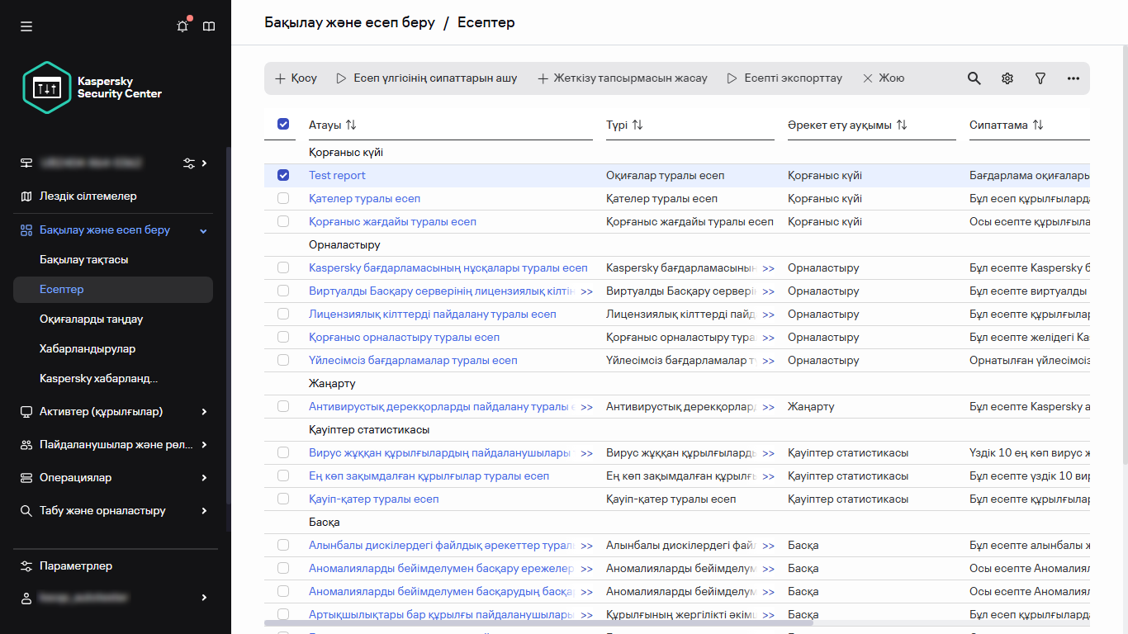Image resolution: width=1128 pixels, height=634 pixels.
Task: Expand the Операциялар sidebar section
Action: pos(204,478)
